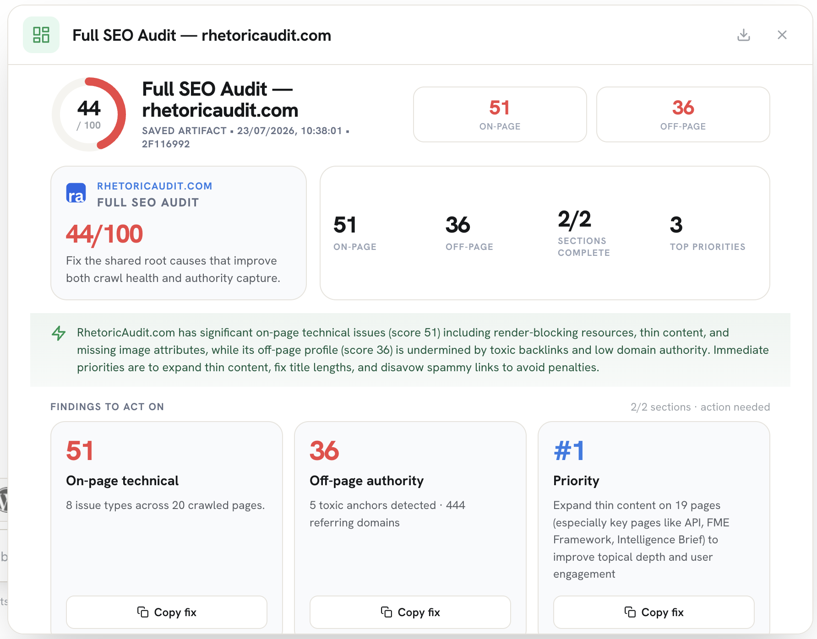Close the Full SEO Audit dialog

pos(782,35)
